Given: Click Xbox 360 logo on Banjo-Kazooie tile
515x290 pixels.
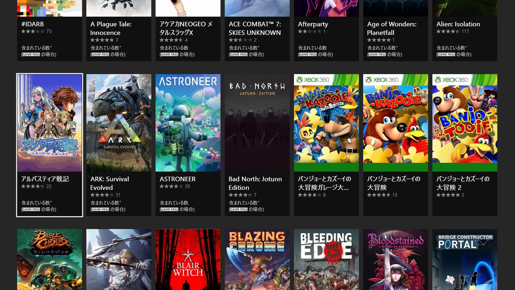Looking at the screenshot, I should point(382,80).
